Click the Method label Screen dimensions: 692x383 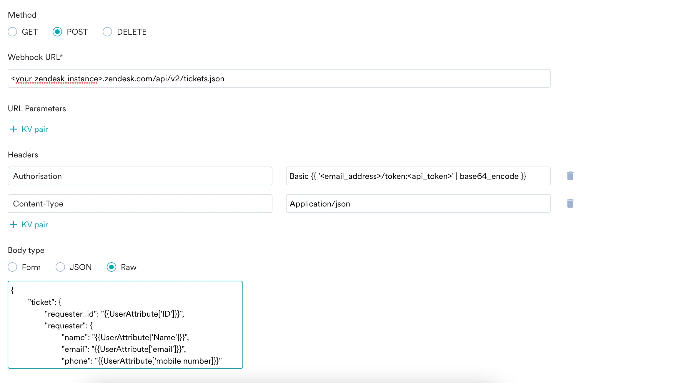22,15
